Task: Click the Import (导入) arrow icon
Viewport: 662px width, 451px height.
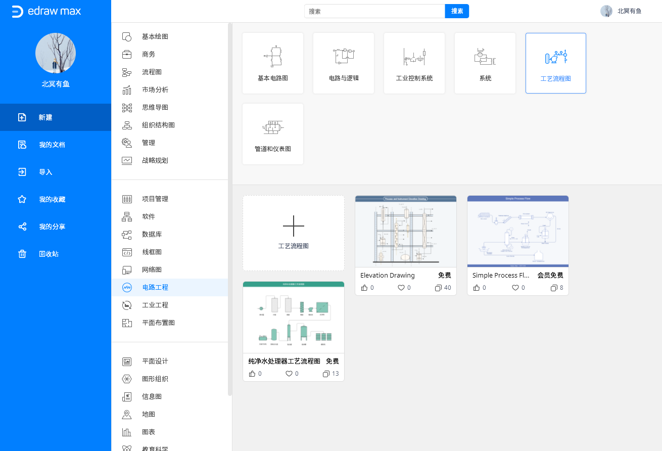Action: tap(22, 172)
